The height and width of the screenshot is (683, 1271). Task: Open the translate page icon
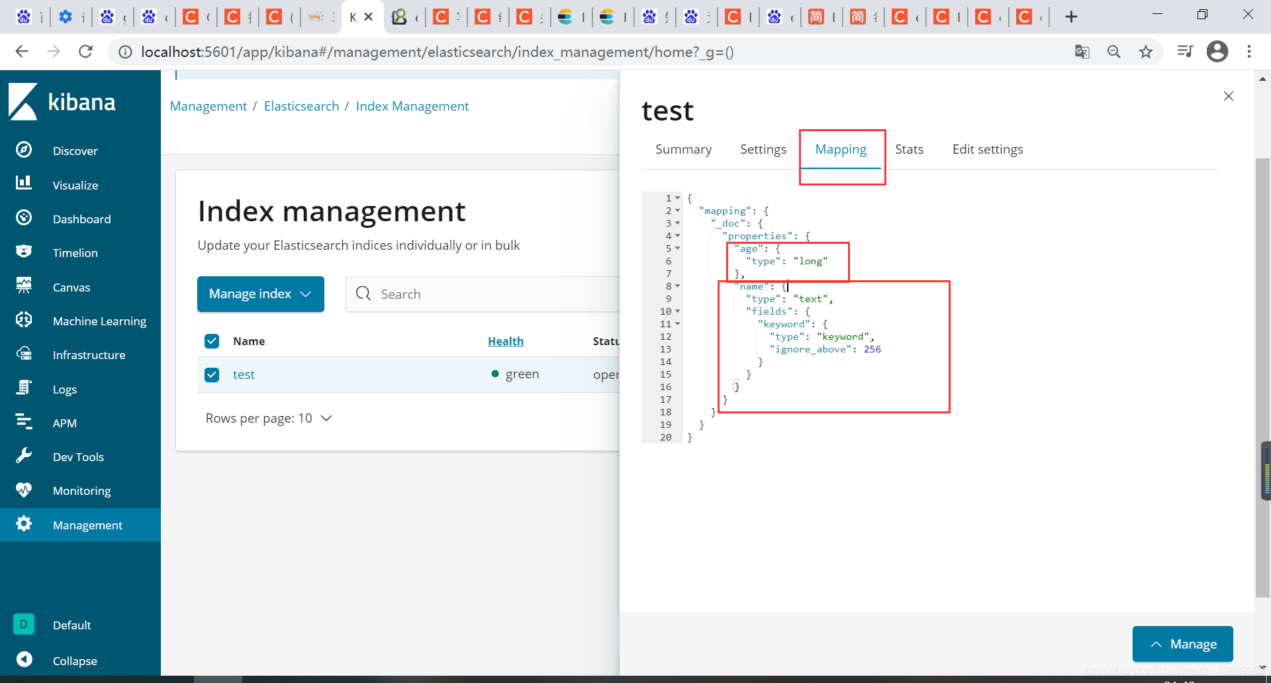[1082, 52]
